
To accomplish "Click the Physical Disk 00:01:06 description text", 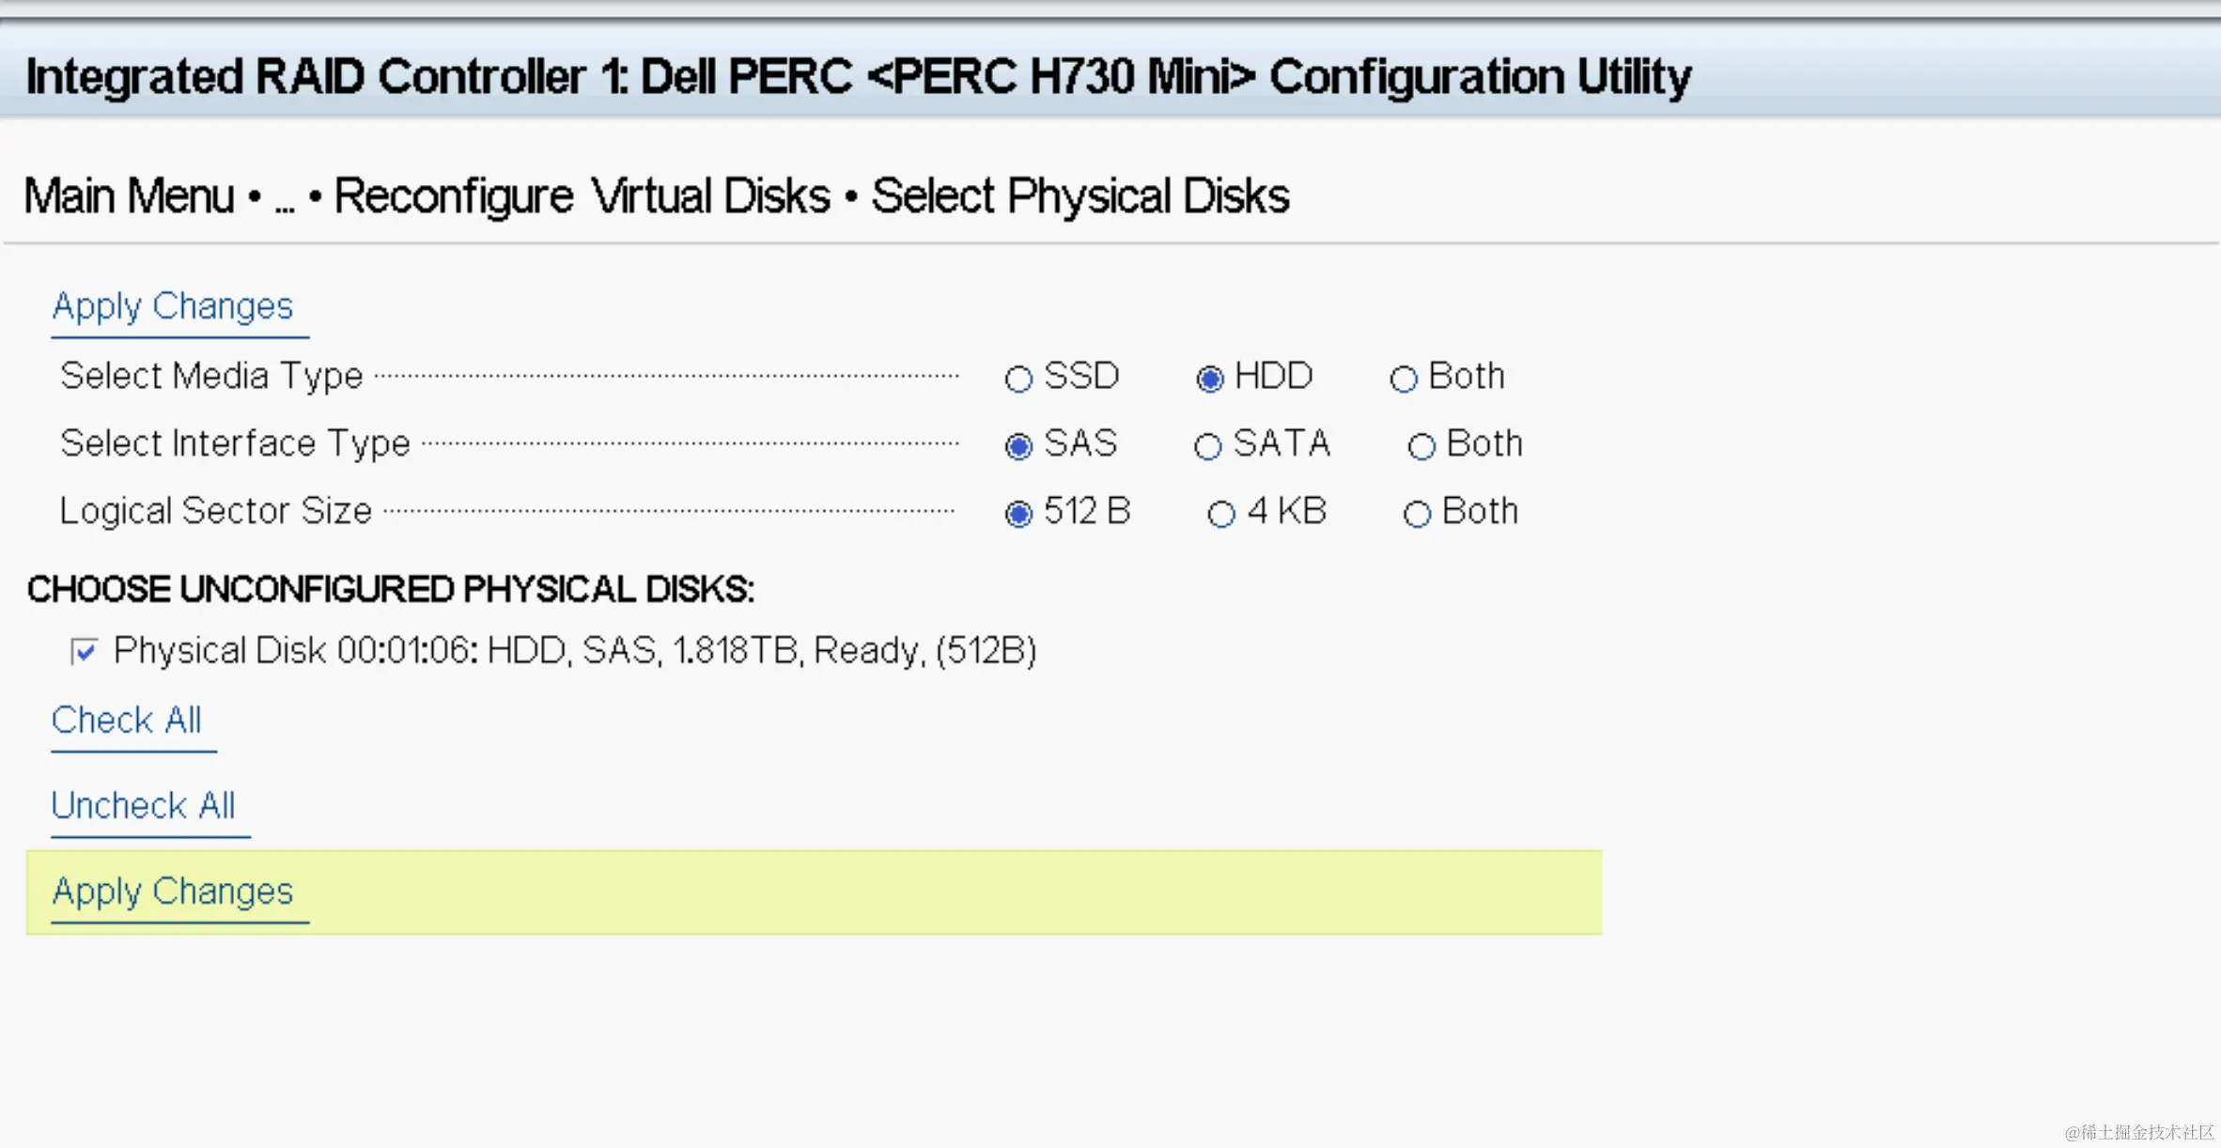I will [575, 650].
